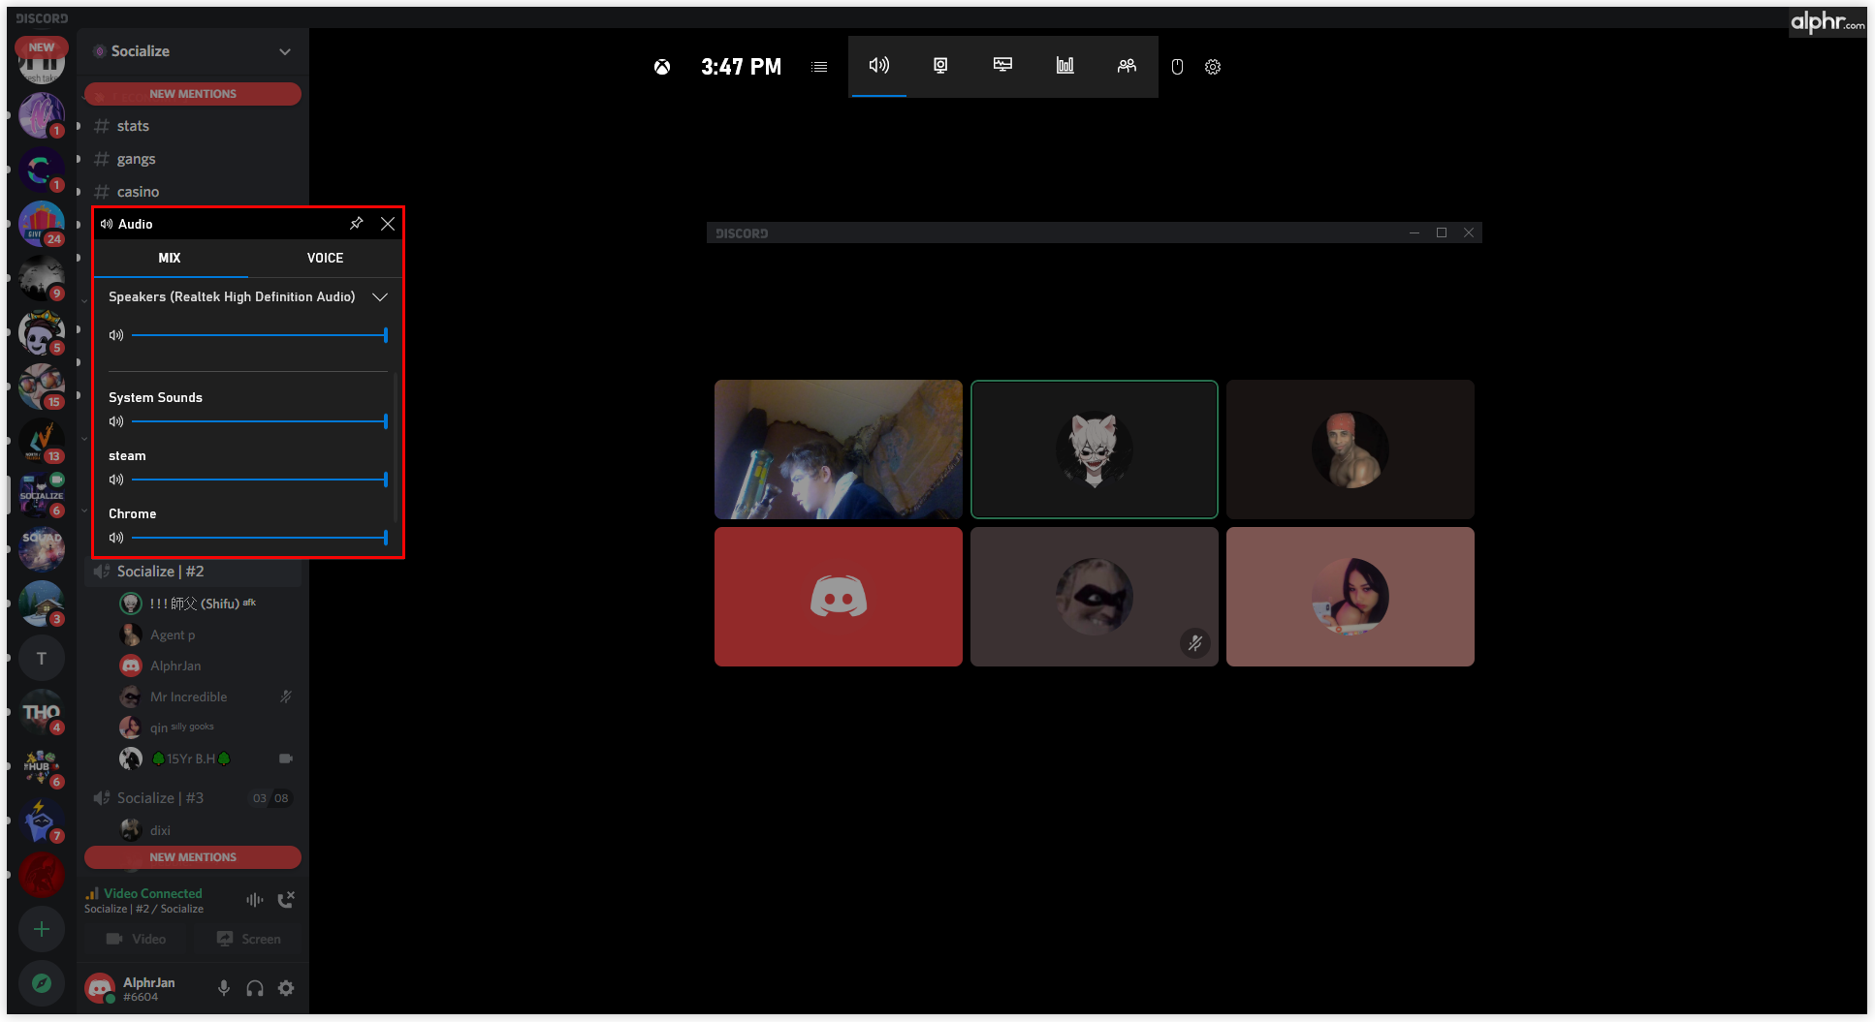Open the casino channel

coord(193,192)
